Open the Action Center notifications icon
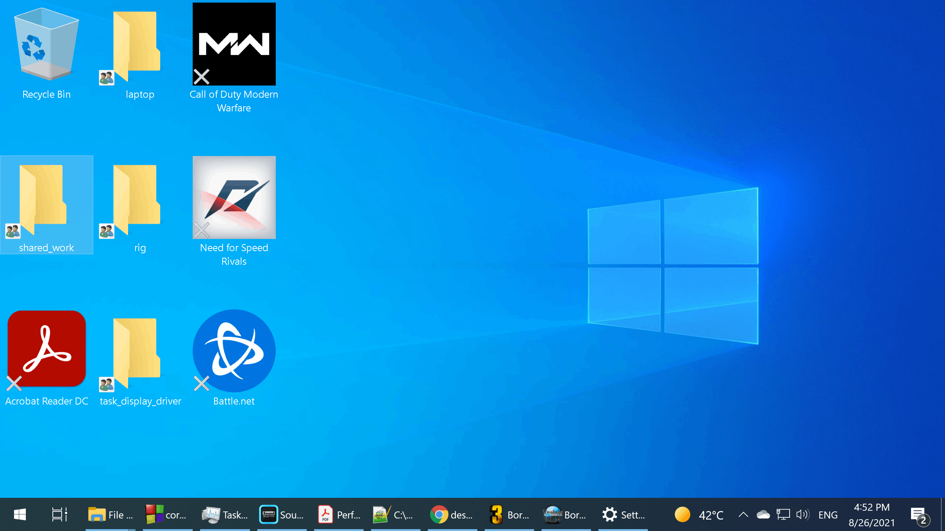Screen dimensions: 945x531 918,515
